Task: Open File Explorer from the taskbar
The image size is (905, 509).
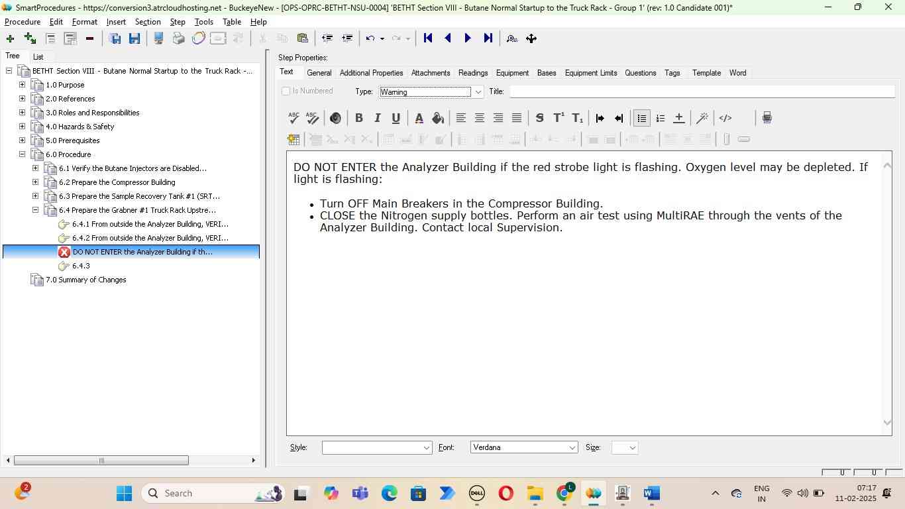Action: click(535, 493)
